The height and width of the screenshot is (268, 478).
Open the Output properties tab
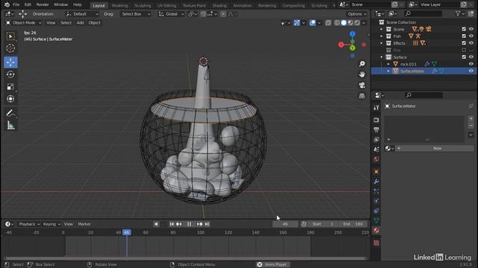(x=376, y=130)
